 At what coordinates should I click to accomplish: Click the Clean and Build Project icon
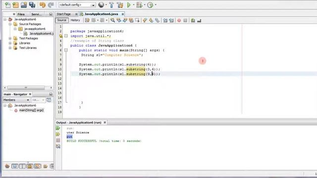120,5
